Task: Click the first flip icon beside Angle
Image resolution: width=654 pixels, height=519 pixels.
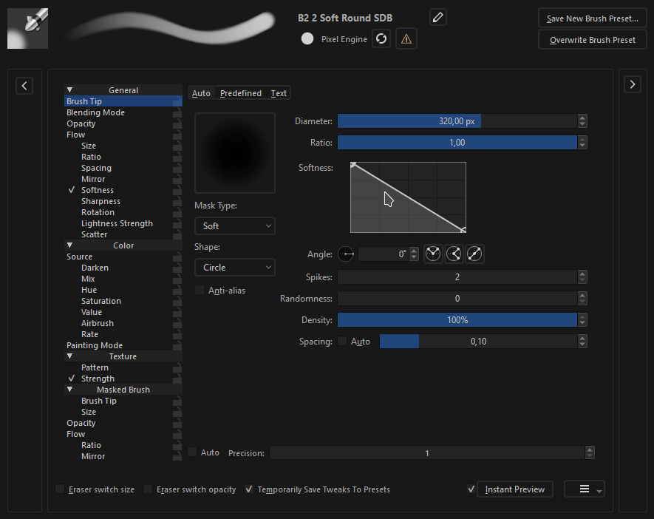Action: click(x=433, y=254)
